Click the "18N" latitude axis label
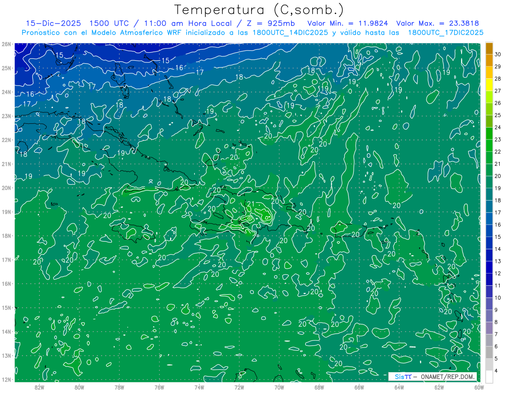 pos(6,236)
